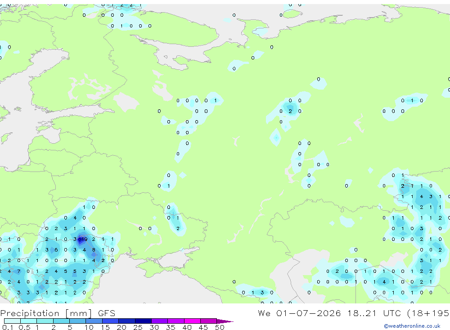Click the '20' legend scale label

pyautogui.click(x=121, y=327)
